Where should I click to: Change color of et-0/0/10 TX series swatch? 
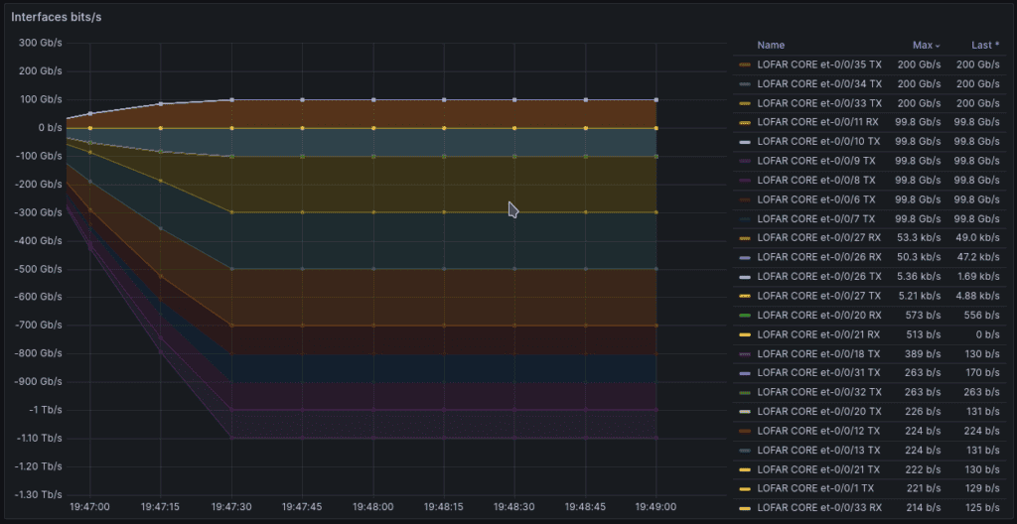pos(745,142)
